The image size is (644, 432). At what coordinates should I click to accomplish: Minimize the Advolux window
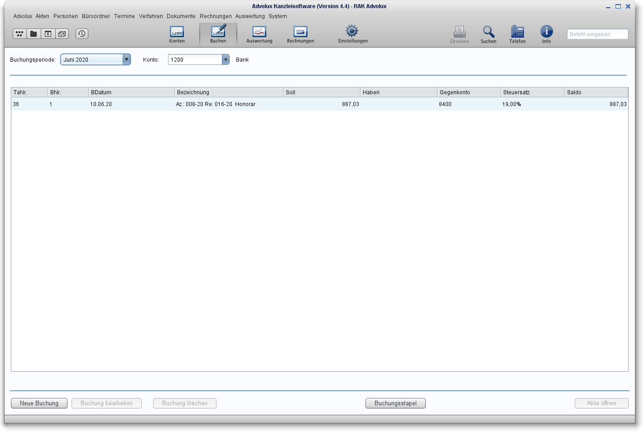tap(608, 7)
